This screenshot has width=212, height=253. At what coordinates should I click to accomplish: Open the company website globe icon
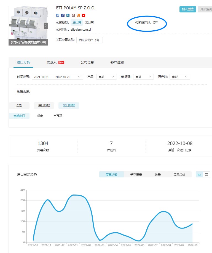[58, 15]
